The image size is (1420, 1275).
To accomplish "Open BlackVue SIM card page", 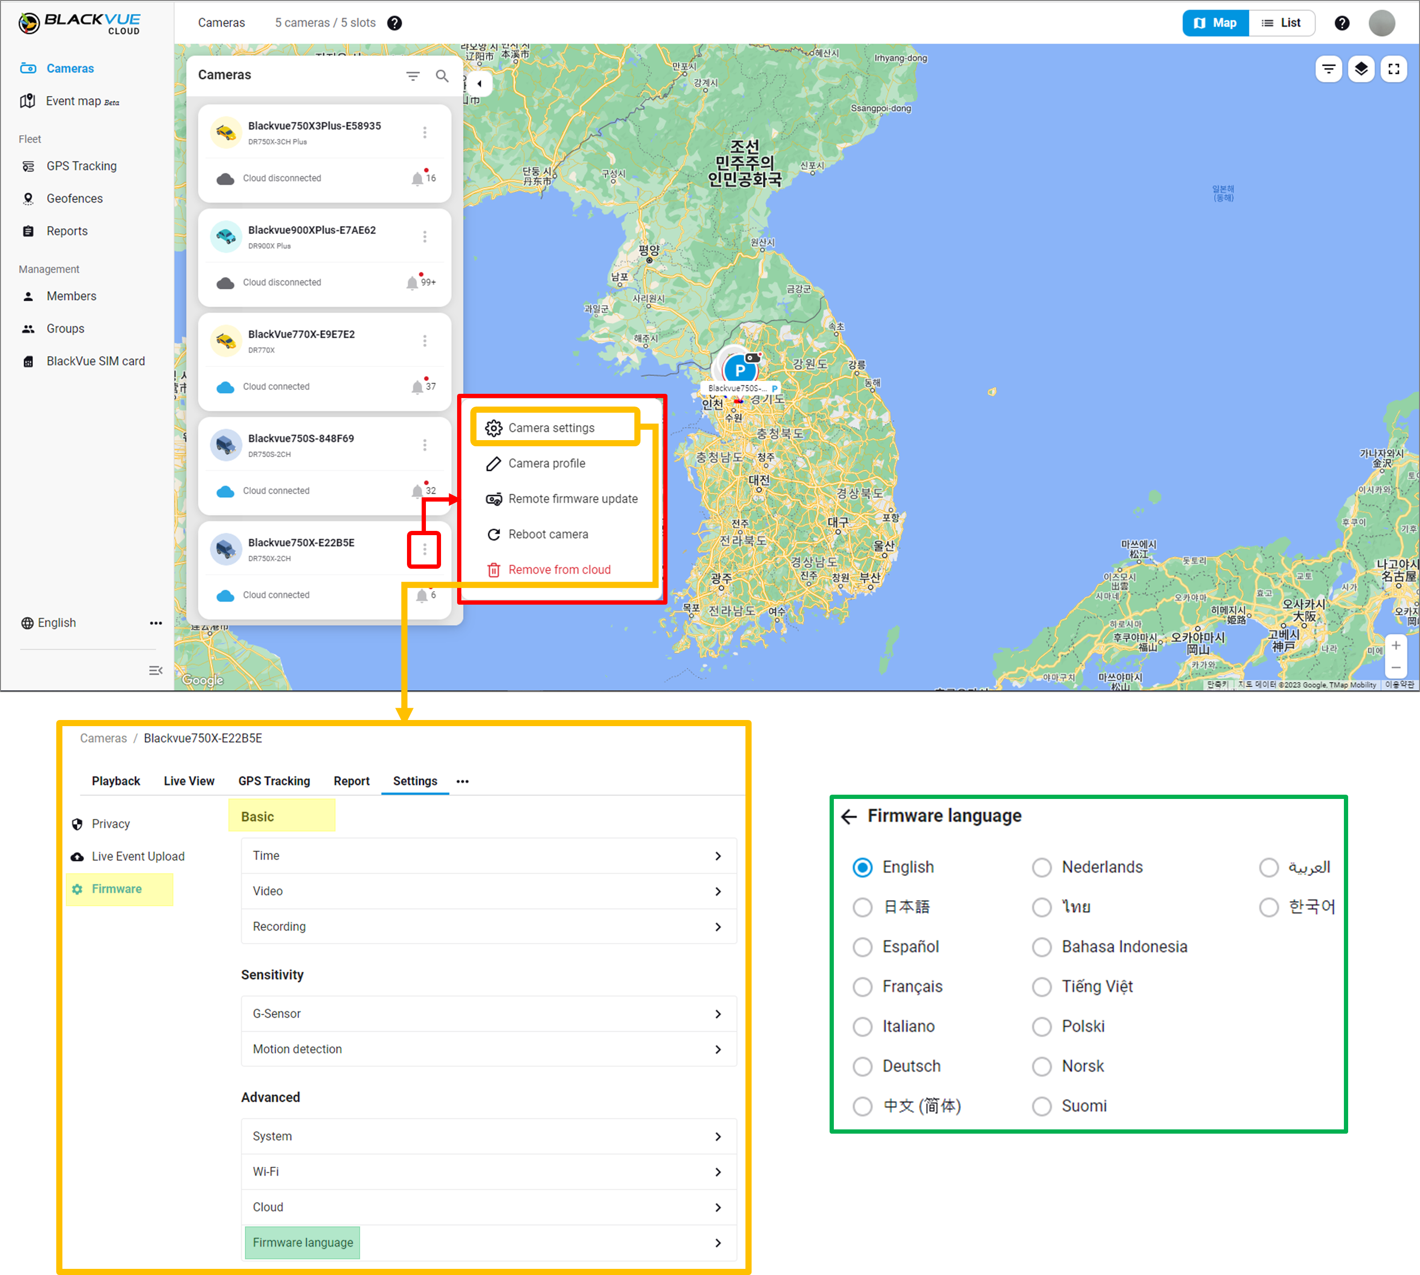I will pyautogui.click(x=96, y=362).
